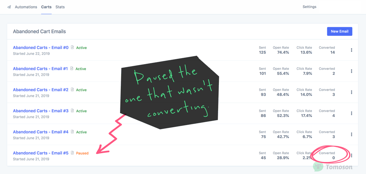This screenshot has width=366, height=174.
Task: Open the three-dot menu for Email #0
Action: pos(351,50)
